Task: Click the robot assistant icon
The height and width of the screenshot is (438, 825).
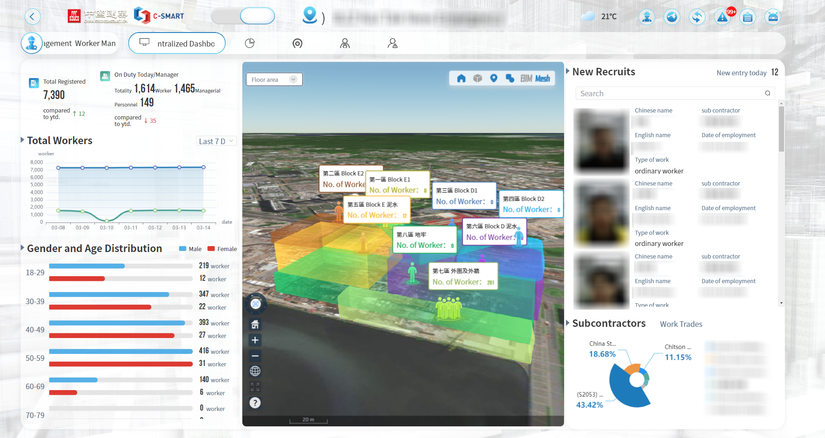Action: point(772,17)
